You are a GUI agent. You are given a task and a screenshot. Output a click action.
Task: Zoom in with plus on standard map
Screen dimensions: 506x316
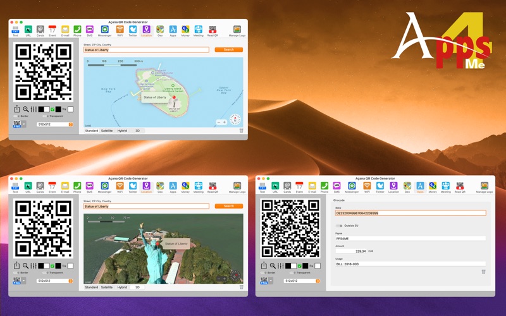[x=225, y=122]
